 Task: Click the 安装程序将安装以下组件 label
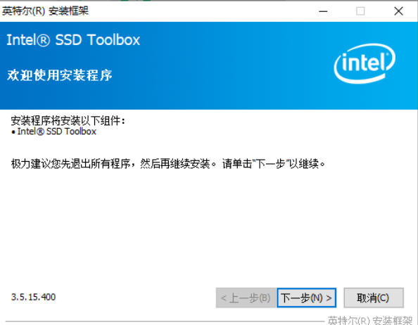(x=68, y=121)
